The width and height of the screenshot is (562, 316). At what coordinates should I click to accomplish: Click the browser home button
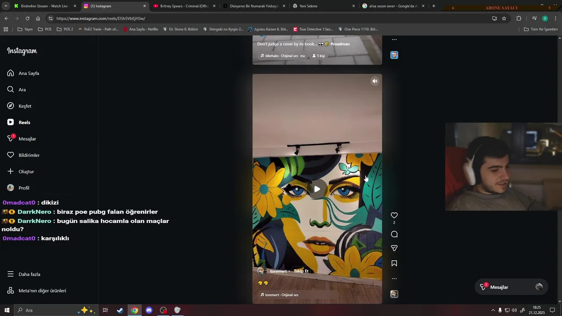tap(38, 18)
